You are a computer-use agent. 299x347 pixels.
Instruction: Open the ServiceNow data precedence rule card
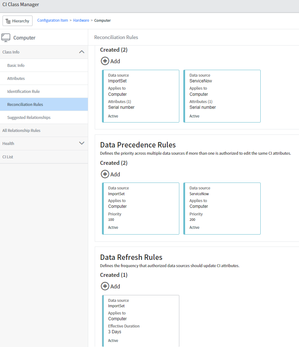tap(222, 209)
